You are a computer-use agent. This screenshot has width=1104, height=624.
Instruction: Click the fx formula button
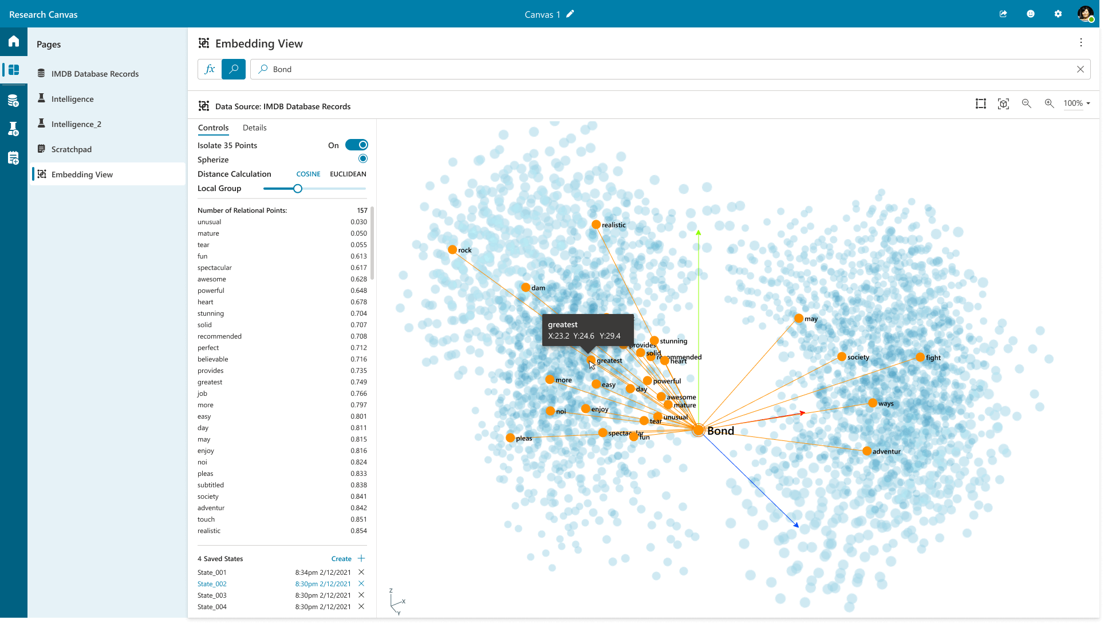(210, 69)
